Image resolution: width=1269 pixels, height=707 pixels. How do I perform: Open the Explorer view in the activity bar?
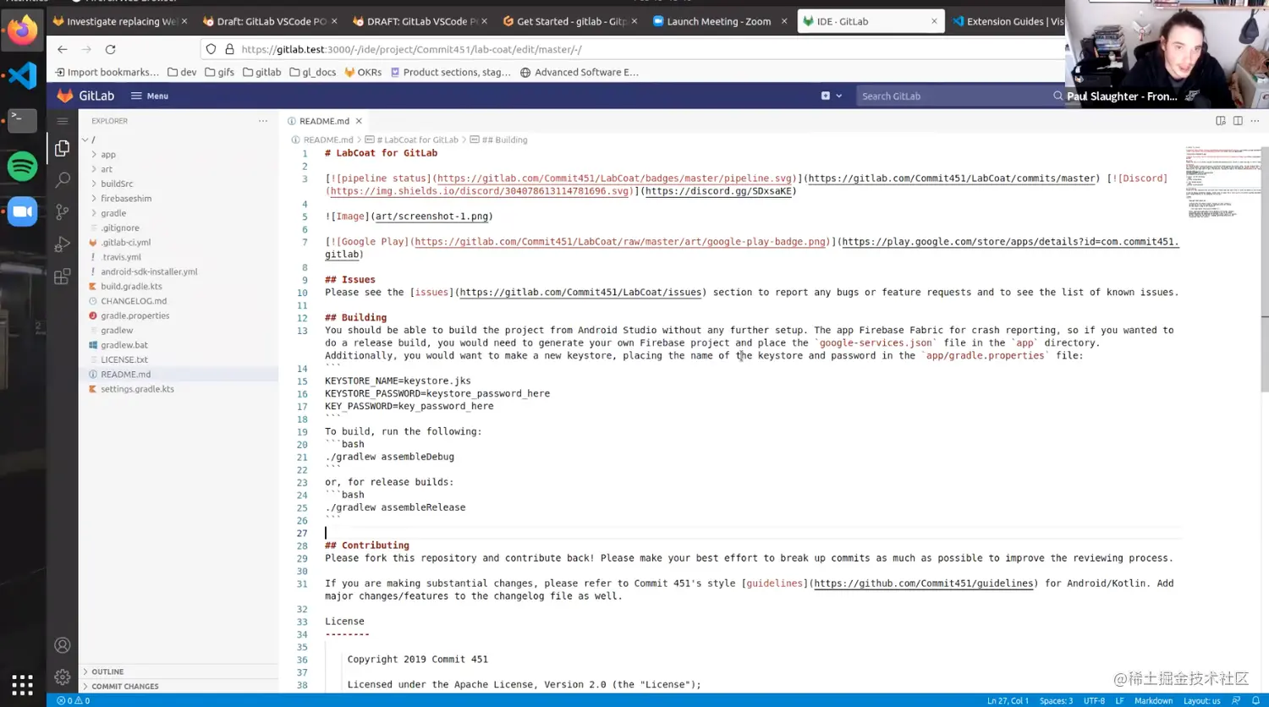pyautogui.click(x=62, y=149)
